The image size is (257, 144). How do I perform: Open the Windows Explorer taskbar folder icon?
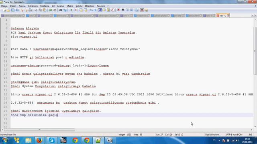pyautogui.click(x=29, y=140)
